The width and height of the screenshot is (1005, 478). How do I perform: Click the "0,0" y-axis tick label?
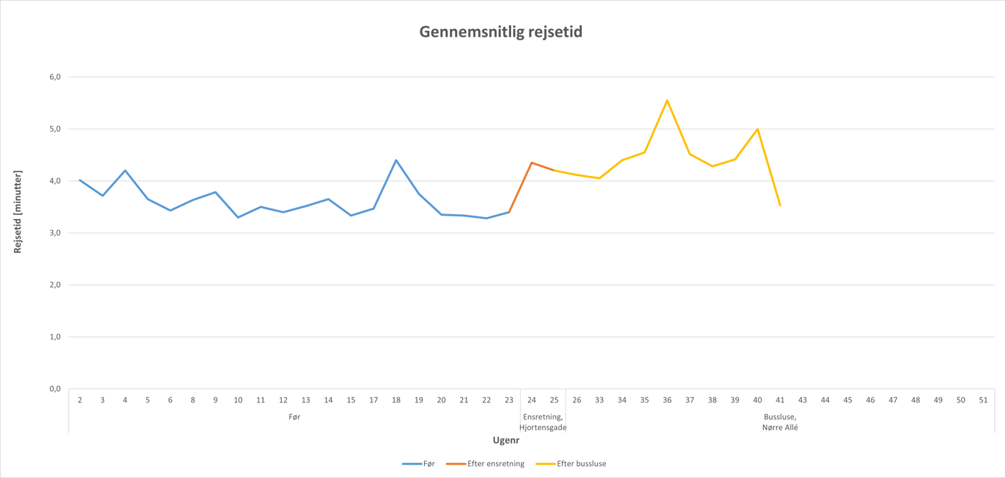(x=54, y=389)
